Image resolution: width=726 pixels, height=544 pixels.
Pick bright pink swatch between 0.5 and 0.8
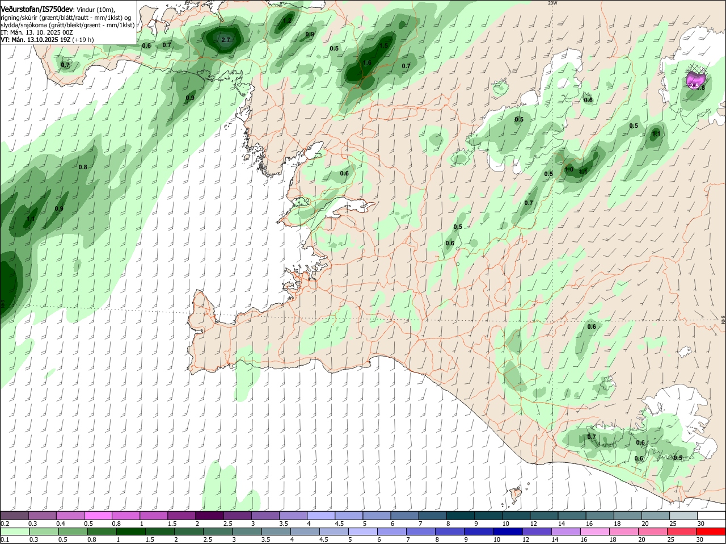[98, 516]
